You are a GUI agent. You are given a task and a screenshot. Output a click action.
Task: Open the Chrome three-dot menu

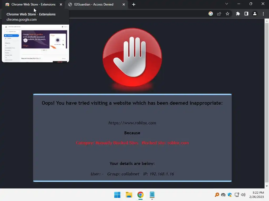click(263, 14)
